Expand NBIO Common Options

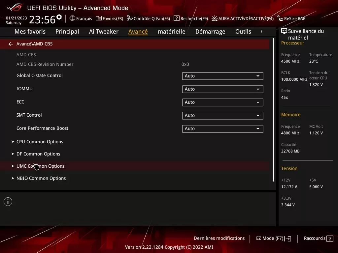click(41, 178)
